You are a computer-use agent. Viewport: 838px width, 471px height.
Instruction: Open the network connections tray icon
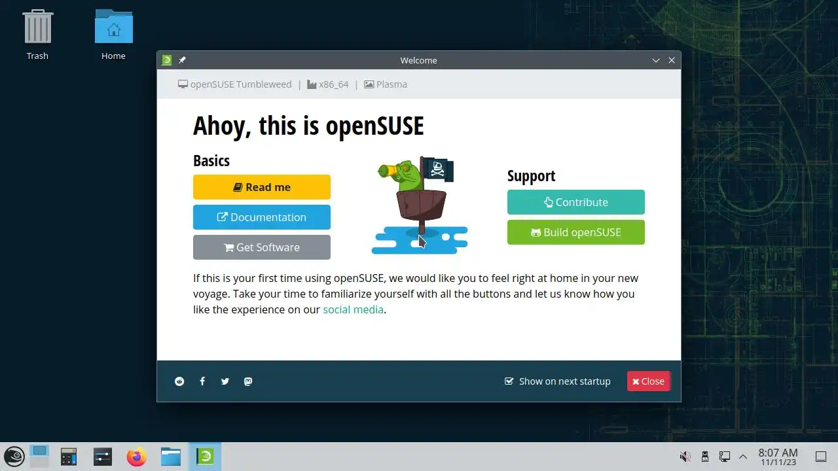click(725, 457)
